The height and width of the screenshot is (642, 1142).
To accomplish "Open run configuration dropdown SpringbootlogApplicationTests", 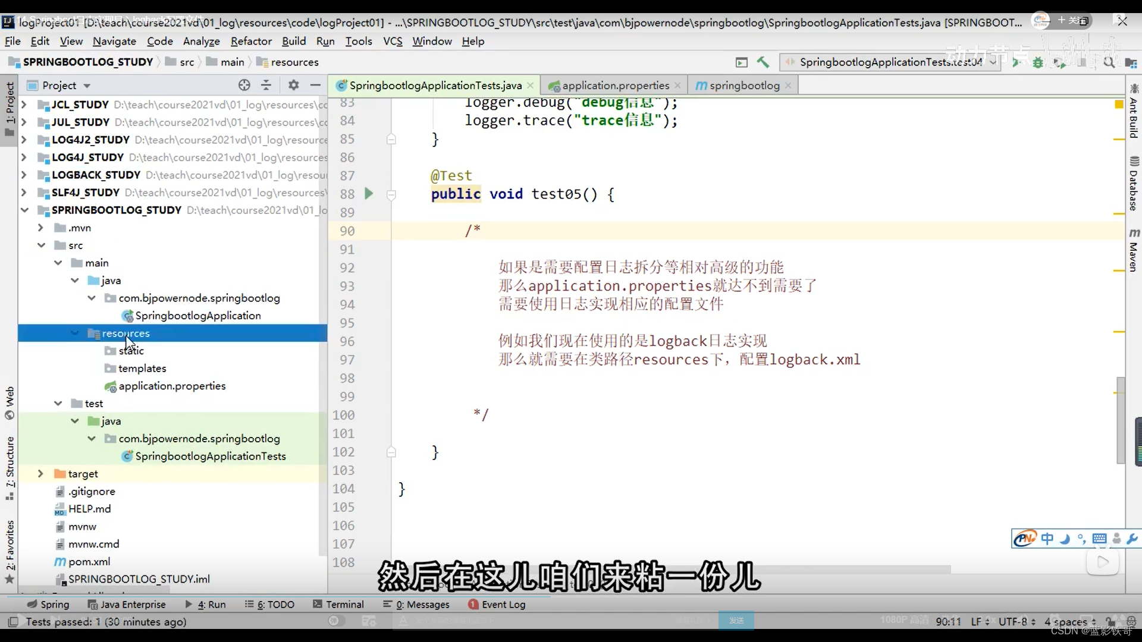I will [890, 62].
